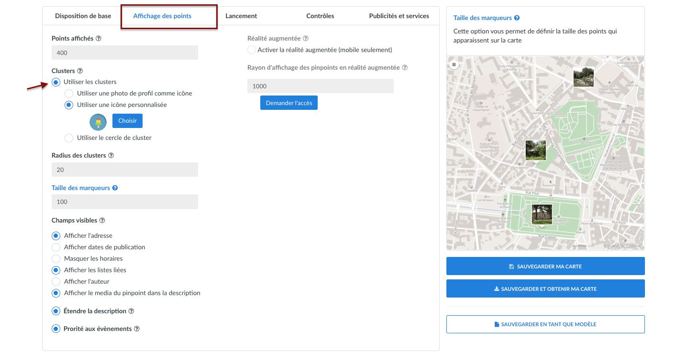Image resolution: width=677 pixels, height=362 pixels.
Task: Toggle Afficher l'adresse option
Action: (56, 236)
